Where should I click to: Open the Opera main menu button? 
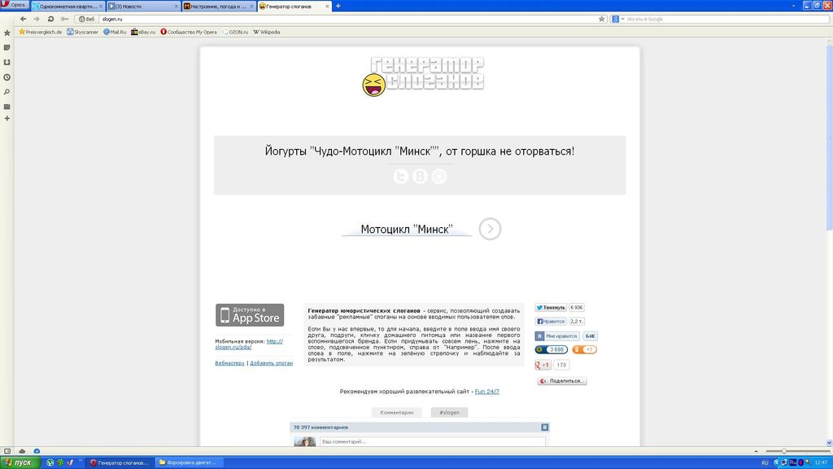pyautogui.click(x=15, y=5)
